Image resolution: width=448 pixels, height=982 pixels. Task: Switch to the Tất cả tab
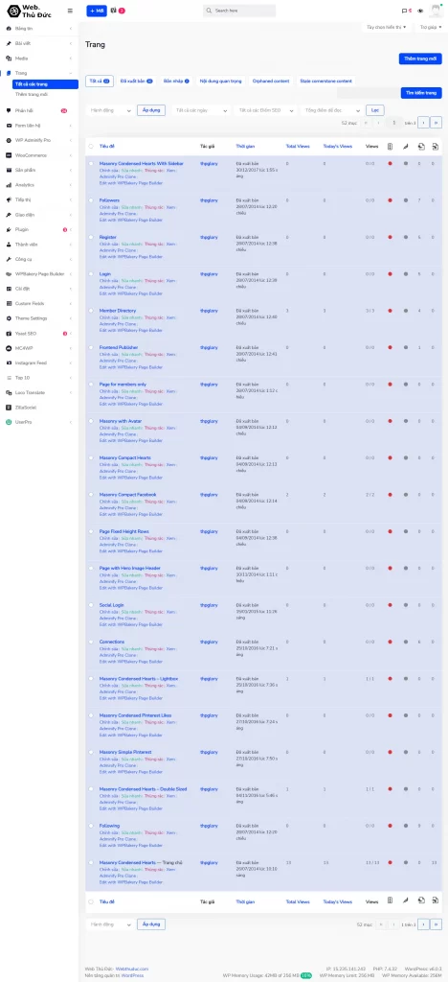[100, 81]
